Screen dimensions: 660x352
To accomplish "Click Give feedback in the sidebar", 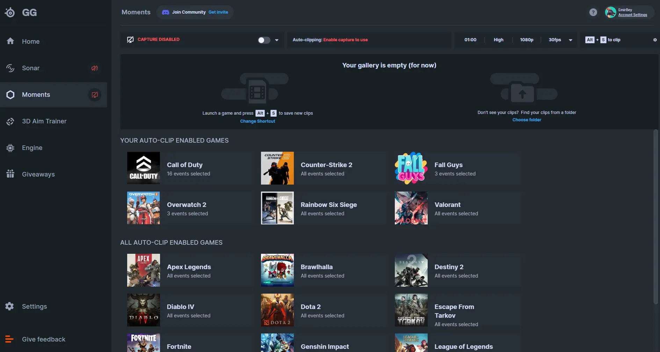I will click(x=43, y=339).
